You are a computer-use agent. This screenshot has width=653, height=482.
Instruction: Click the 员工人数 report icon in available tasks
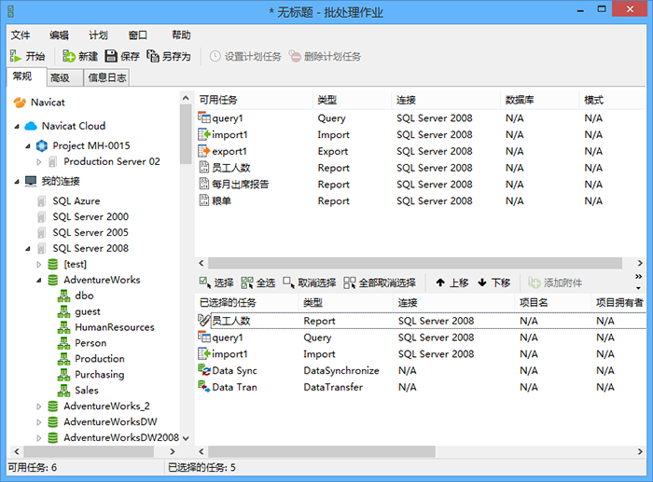(204, 167)
